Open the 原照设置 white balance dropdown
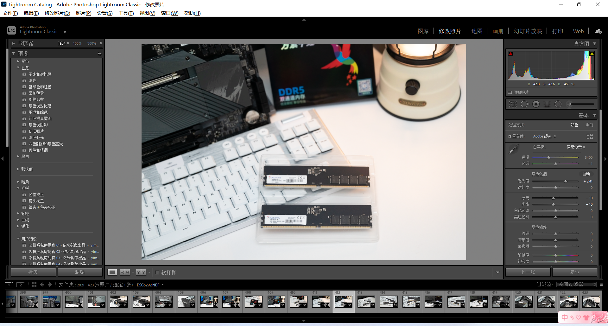Screen dimensions: 608x326 pos(576,147)
